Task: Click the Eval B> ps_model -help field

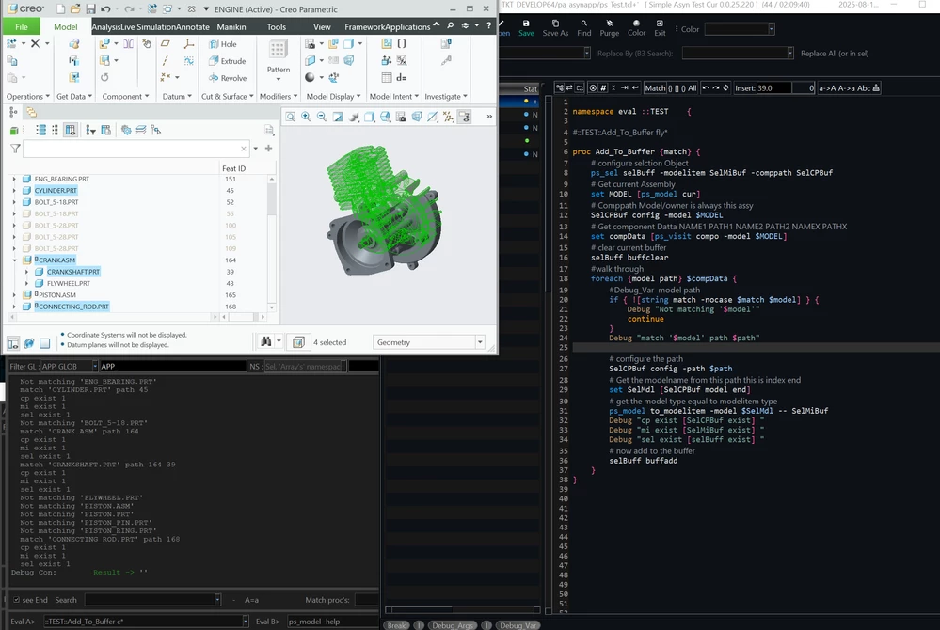Action: click(x=332, y=621)
